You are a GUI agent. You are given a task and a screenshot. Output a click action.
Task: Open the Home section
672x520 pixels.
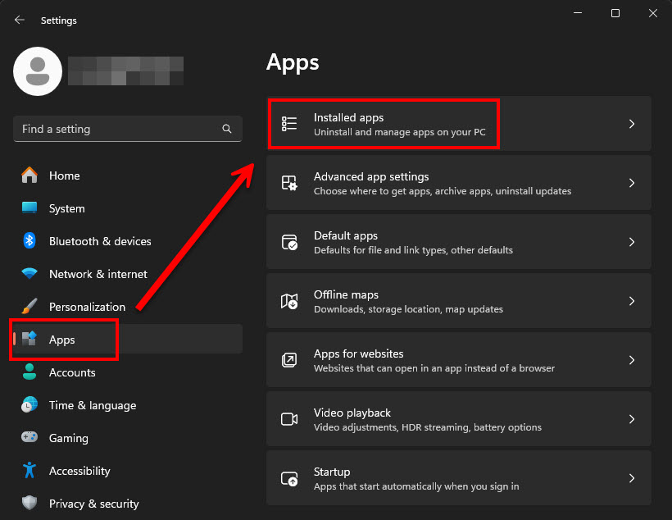click(x=128, y=176)
